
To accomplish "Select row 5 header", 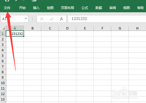I will [3, 55].
